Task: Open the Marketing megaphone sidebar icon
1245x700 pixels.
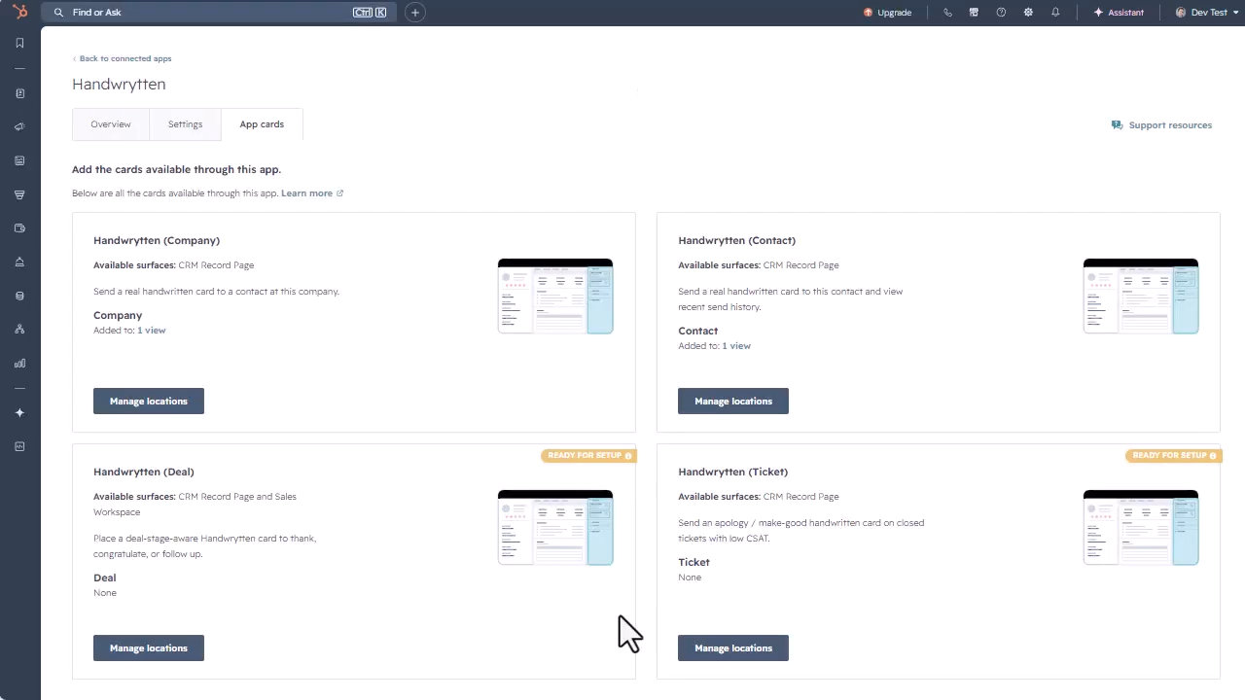Action: pyautogui.click(x=19, y=126)
